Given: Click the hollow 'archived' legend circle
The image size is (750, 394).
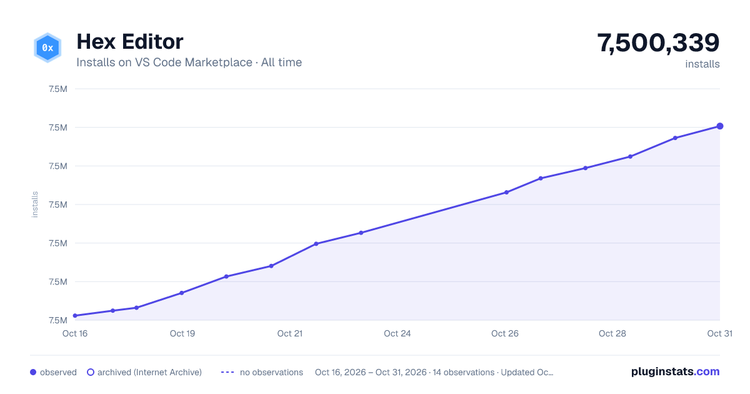Looking at the screenshot, I should click(x=91, y=372).
